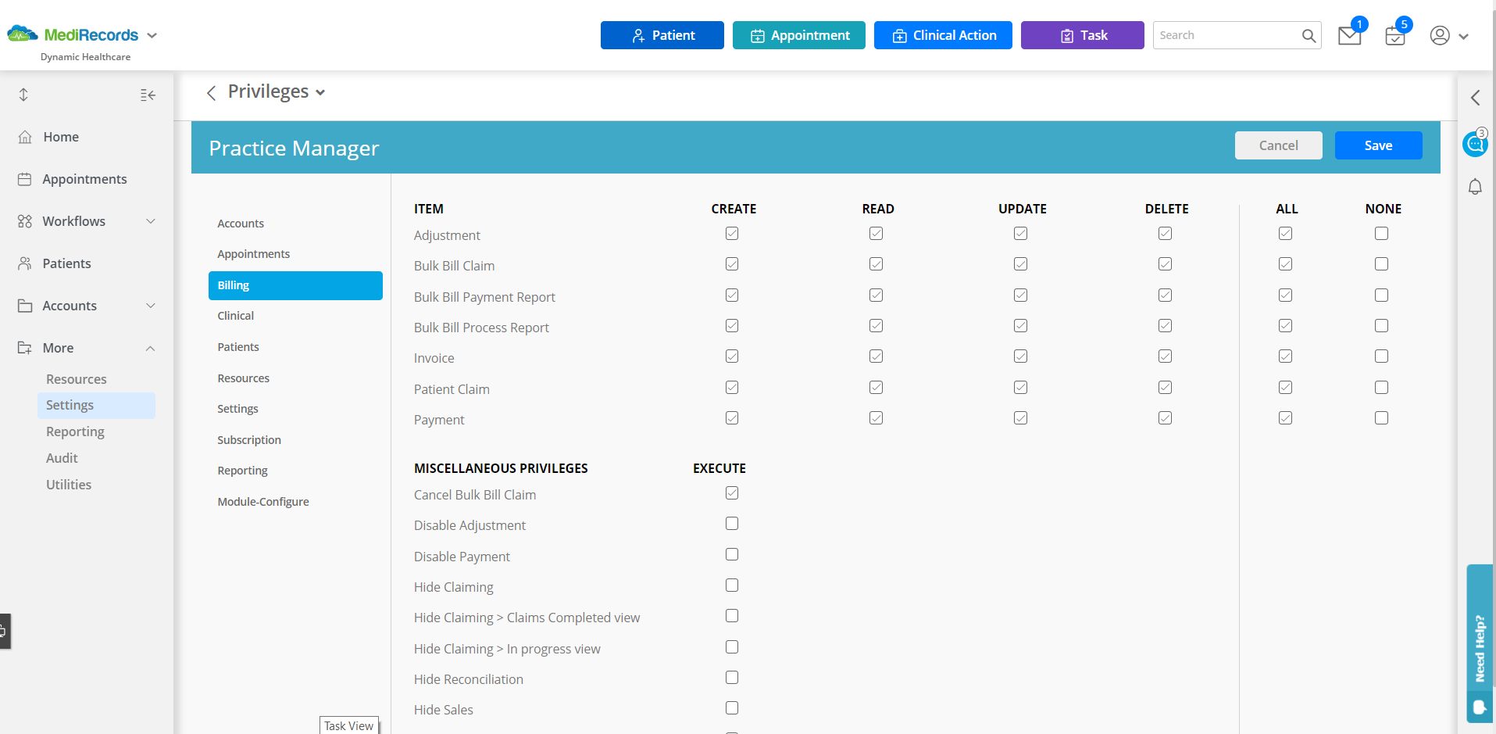1496x734 pixels.
Task: Click the blue Patient button
Action: (662, 35)
